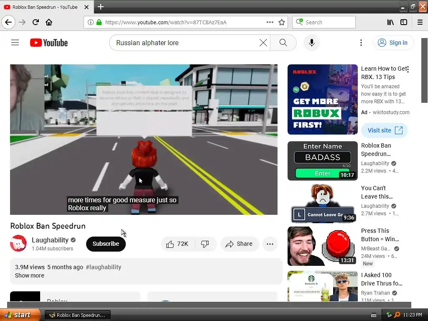The image size is (428, 321).
Task: Click the 11:23 PM clock
Action: pos(413,315)
